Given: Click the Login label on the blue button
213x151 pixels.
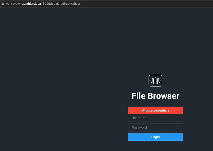Looking at the screenshot, I should coord(155,137).
